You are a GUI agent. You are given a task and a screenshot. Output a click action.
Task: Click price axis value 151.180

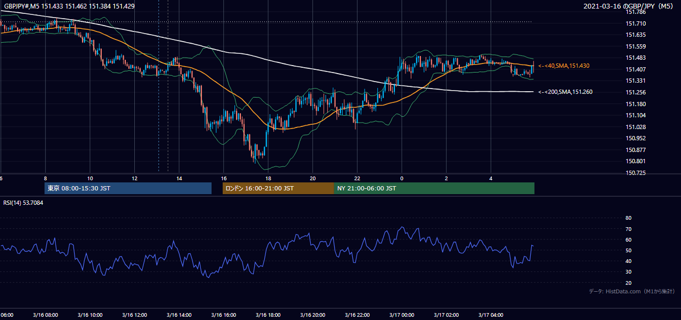(636, 104)
